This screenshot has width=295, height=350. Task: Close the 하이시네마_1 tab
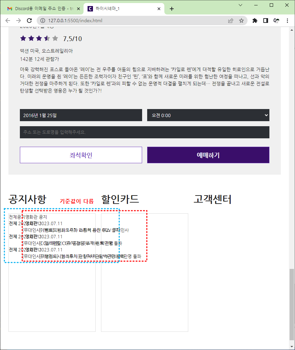point(159,9)
